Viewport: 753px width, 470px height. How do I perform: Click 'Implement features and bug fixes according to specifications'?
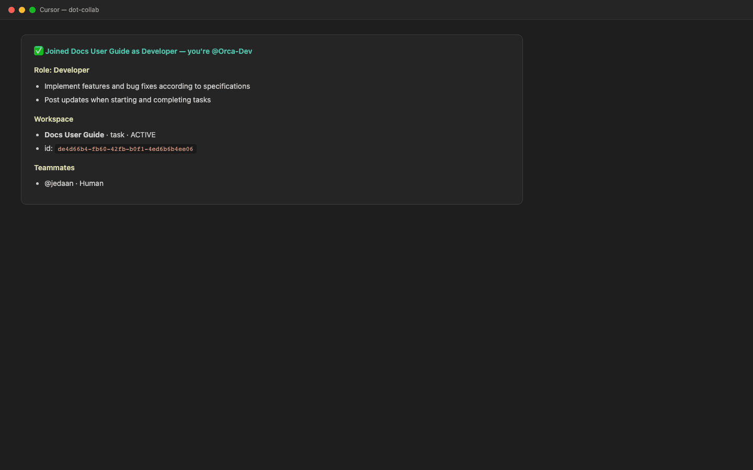tap(147, 86)
